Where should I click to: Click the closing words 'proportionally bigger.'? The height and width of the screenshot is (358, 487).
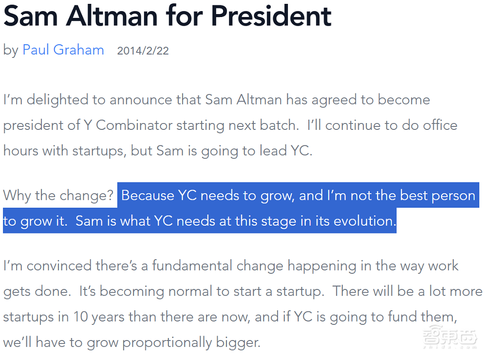[191, 342]
